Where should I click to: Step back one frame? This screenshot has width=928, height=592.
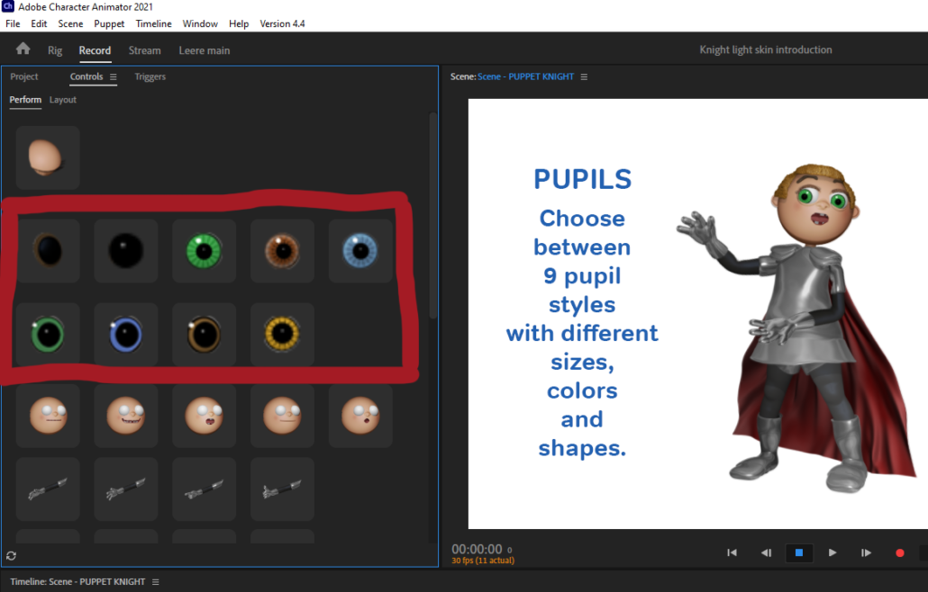pos(766,552)
